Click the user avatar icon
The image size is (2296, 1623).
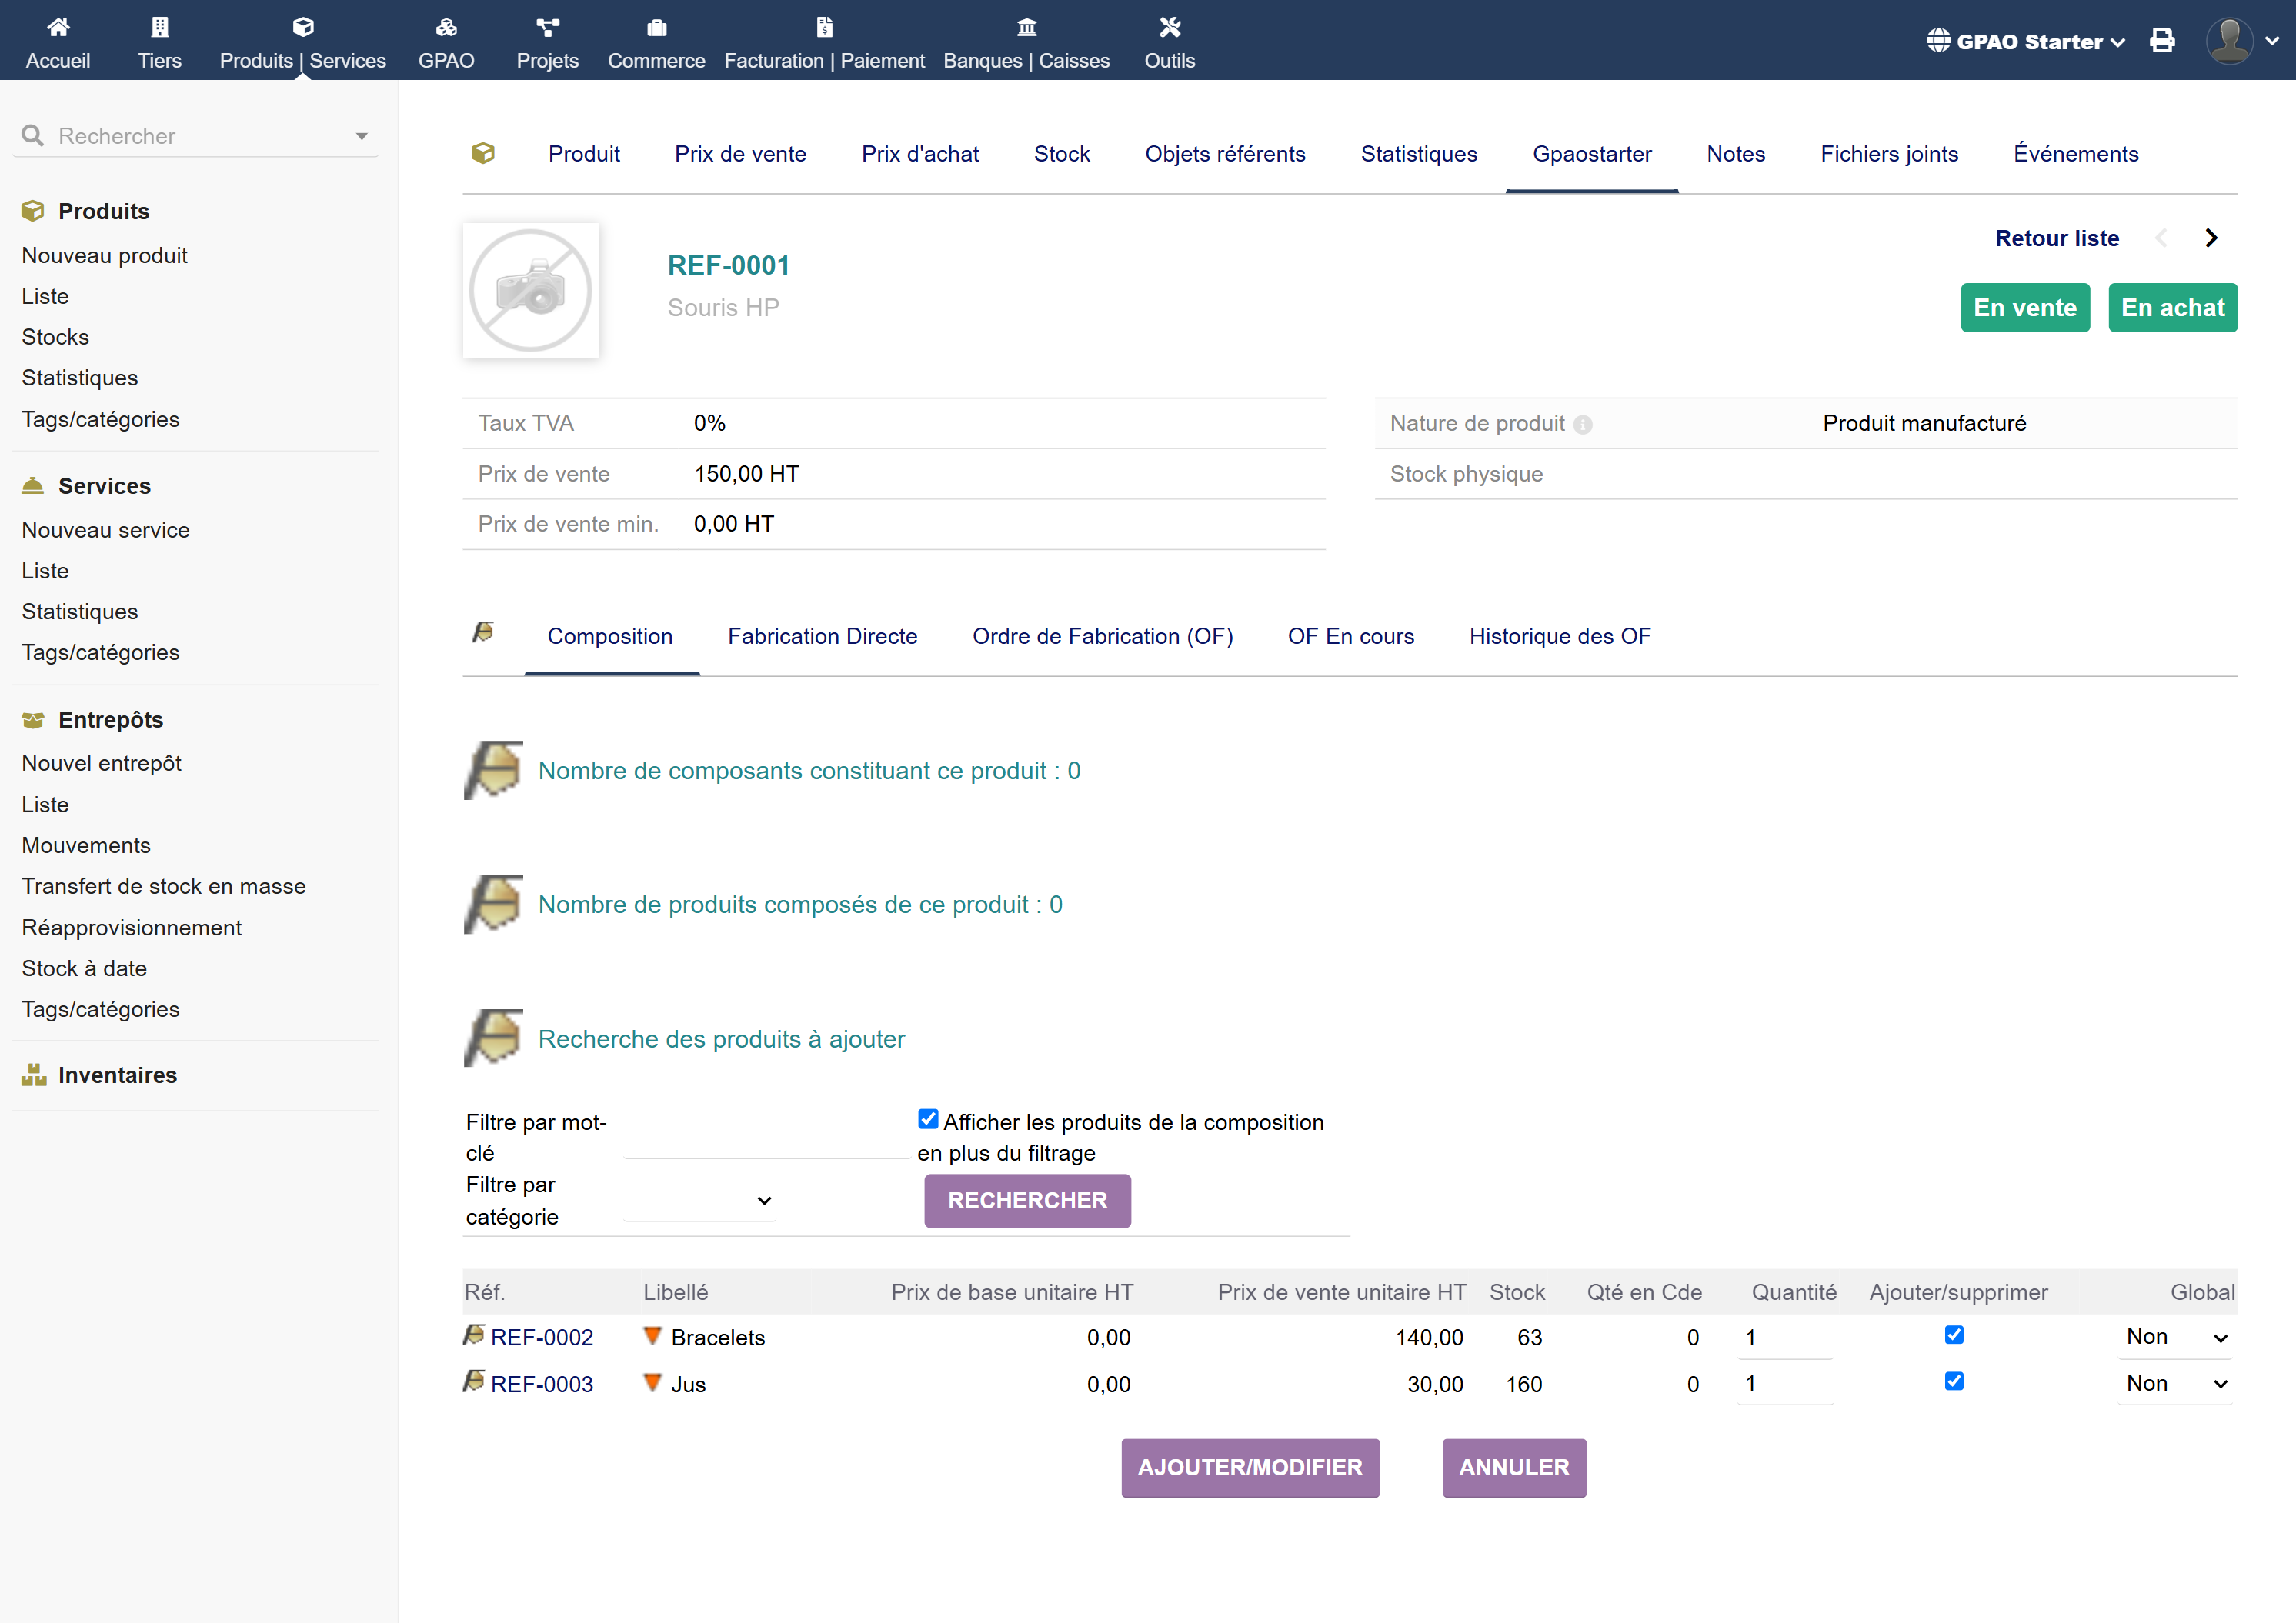point(2229,41)
